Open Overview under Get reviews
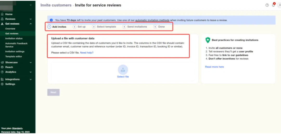Viewport: 281px width, 134px height. tap(10, 29)
